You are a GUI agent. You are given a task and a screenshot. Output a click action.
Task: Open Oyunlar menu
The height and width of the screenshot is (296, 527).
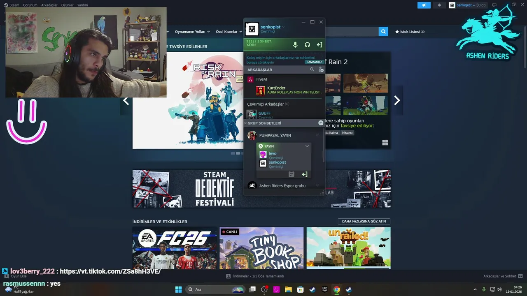tap(68, 5)
